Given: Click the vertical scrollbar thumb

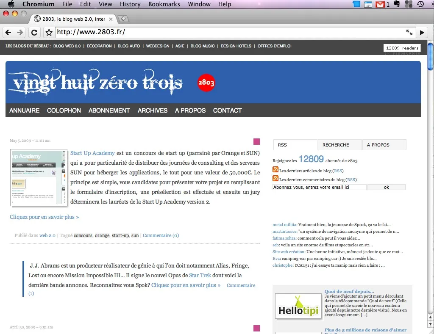Looking at the screenshot, I should (x=431, y=57).
